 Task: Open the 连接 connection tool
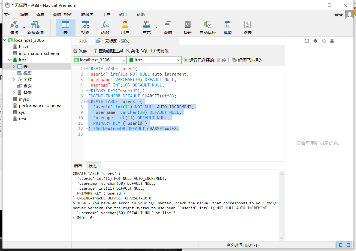(x=14, y=28)
